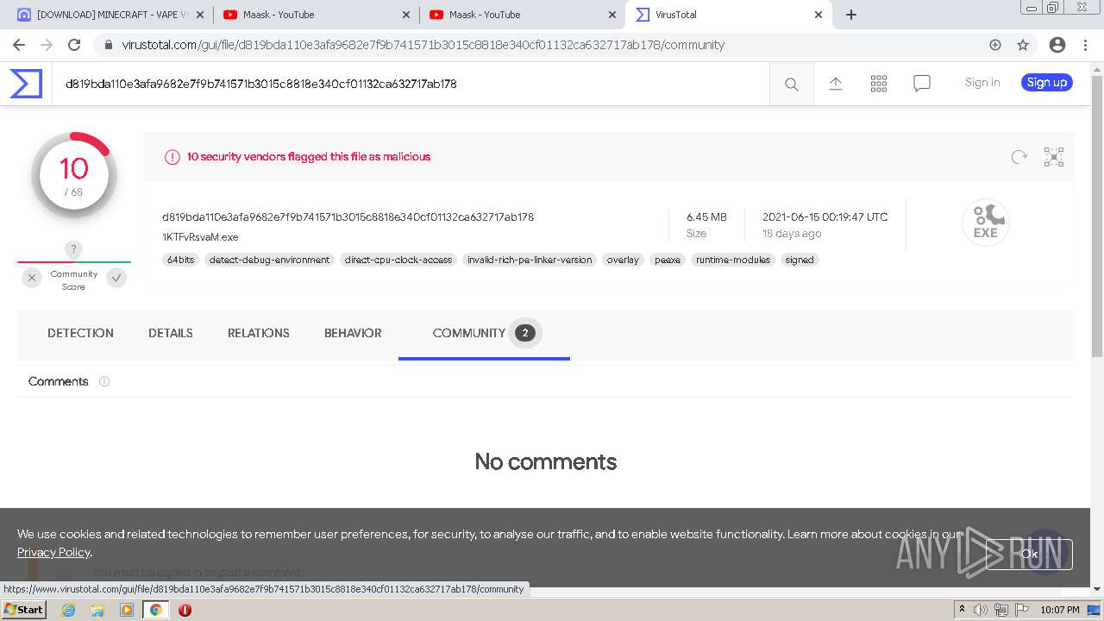Click the direct-cpu-clock-access tag
This screenshot has width=1104, height=621.
click(x=398, y=260)
